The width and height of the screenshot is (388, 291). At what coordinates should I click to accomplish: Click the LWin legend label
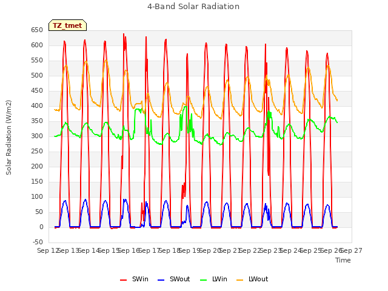tap(219, 279)
